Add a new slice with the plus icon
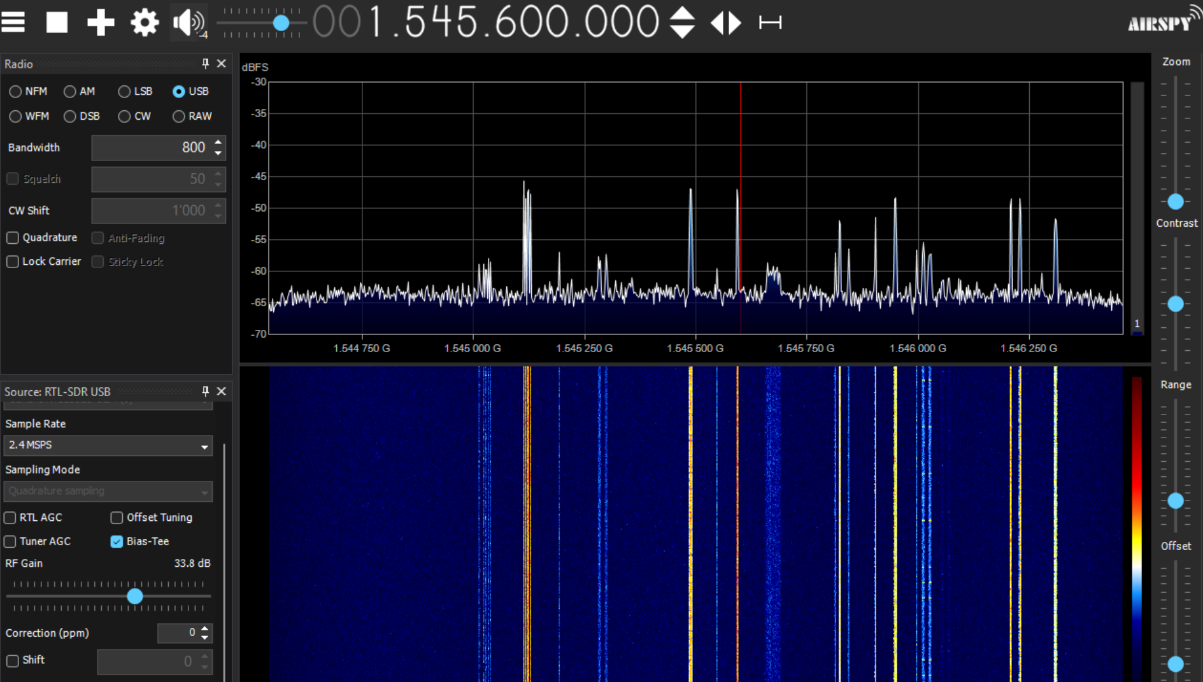Screen dimensions: 1203x682 tap(101, 22)
